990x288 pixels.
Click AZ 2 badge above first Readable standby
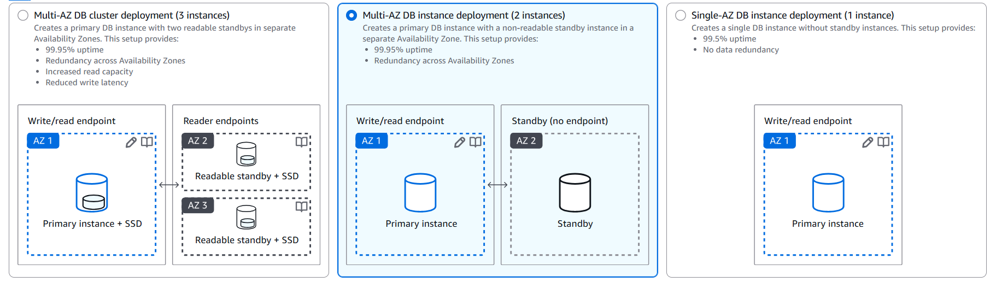click(x=198, y=140)
